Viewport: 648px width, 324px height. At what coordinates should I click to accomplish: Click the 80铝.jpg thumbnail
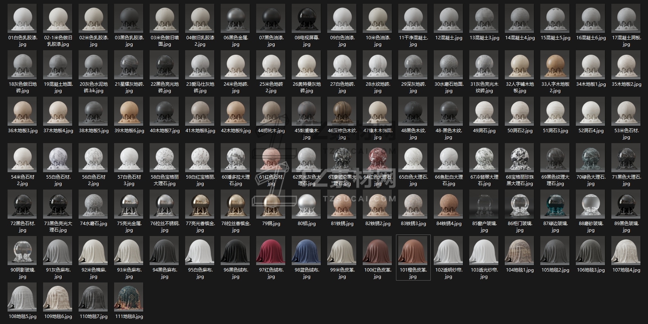306,204
